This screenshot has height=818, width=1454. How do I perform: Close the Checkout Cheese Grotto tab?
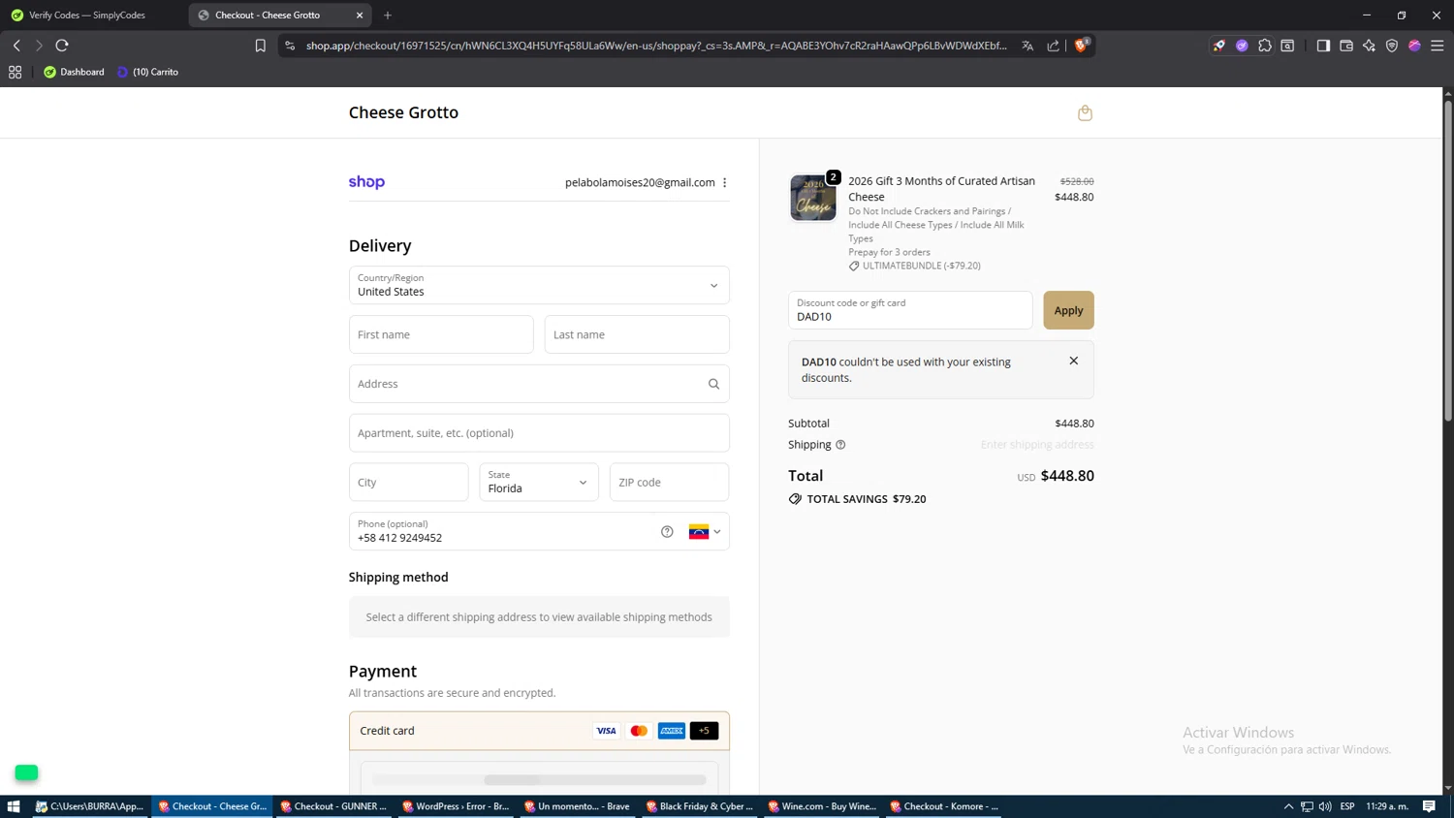360,16
